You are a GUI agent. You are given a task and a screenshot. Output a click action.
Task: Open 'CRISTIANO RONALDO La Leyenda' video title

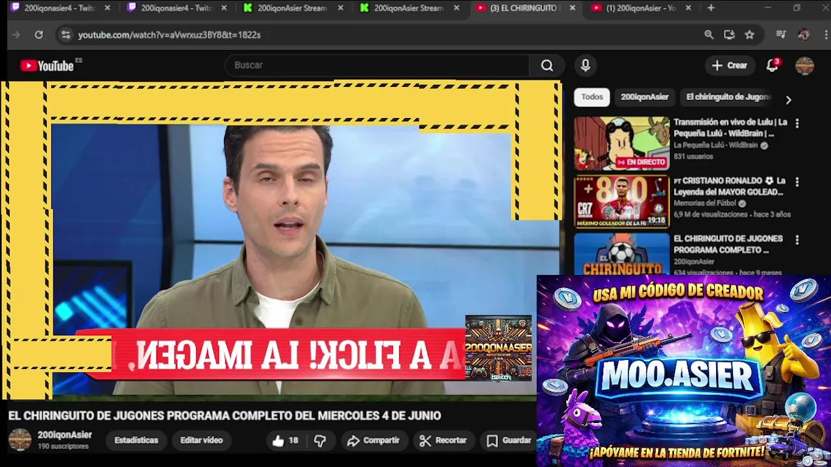point(729,186)
